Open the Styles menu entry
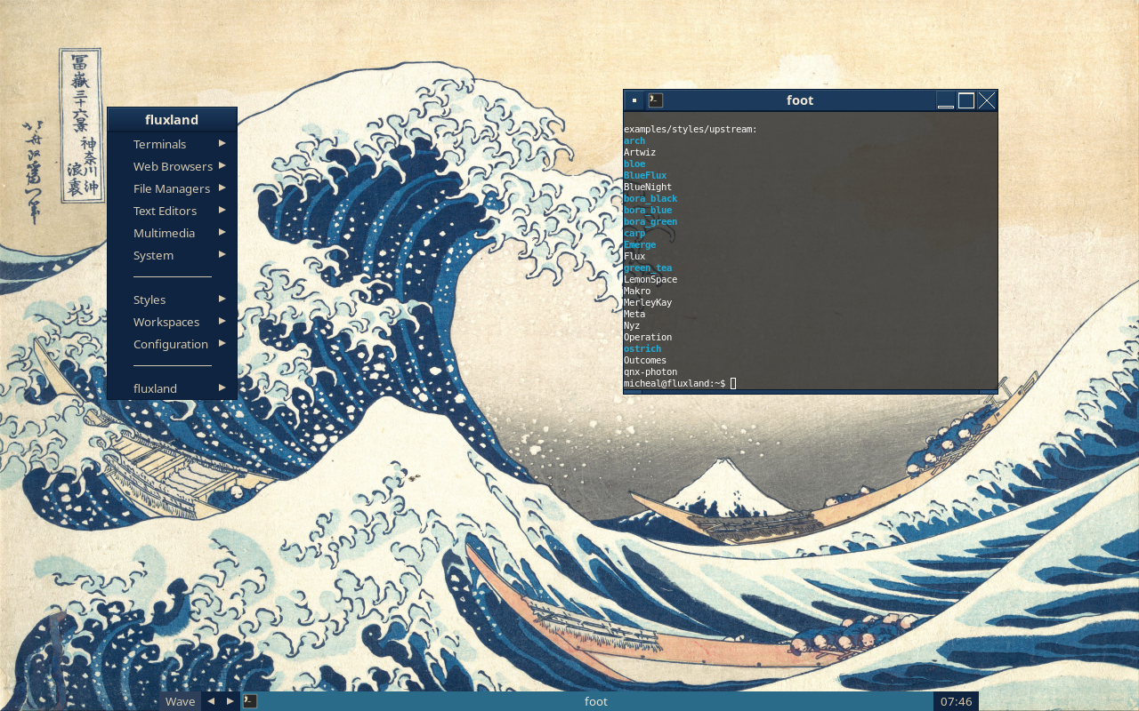 (x=173, y=300)
